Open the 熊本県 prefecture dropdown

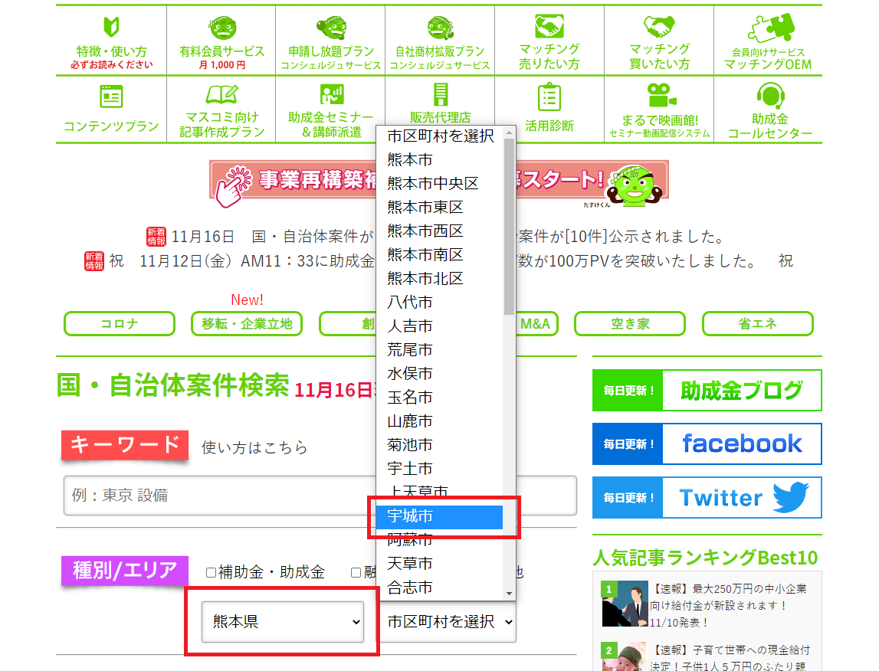pyautogui.click(x=283, y=621)
